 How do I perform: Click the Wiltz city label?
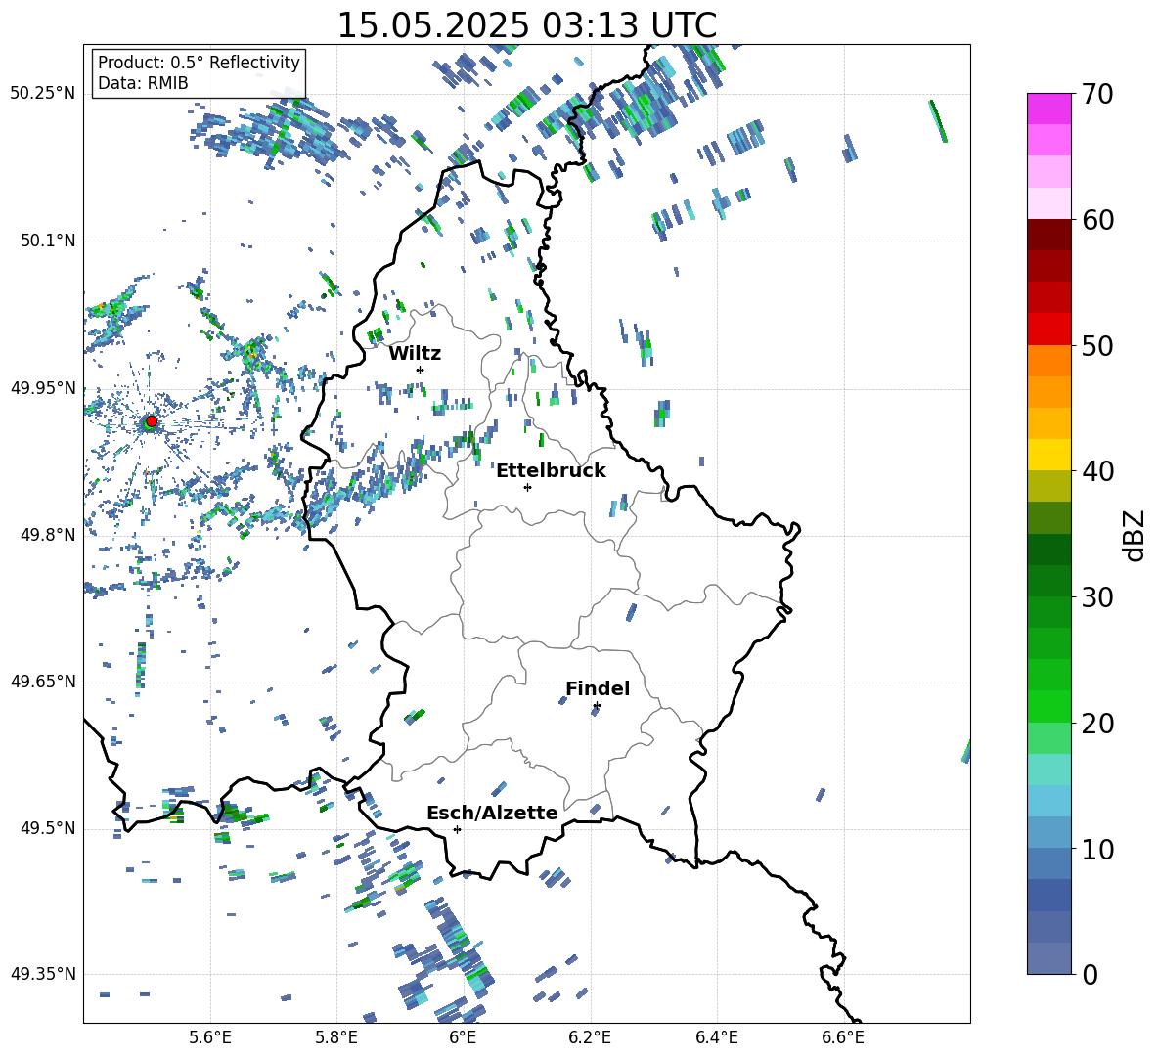pyautogui.click(x=415, y=354)
